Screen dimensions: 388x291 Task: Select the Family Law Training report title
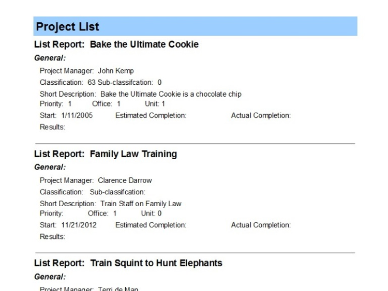[106, 154]
